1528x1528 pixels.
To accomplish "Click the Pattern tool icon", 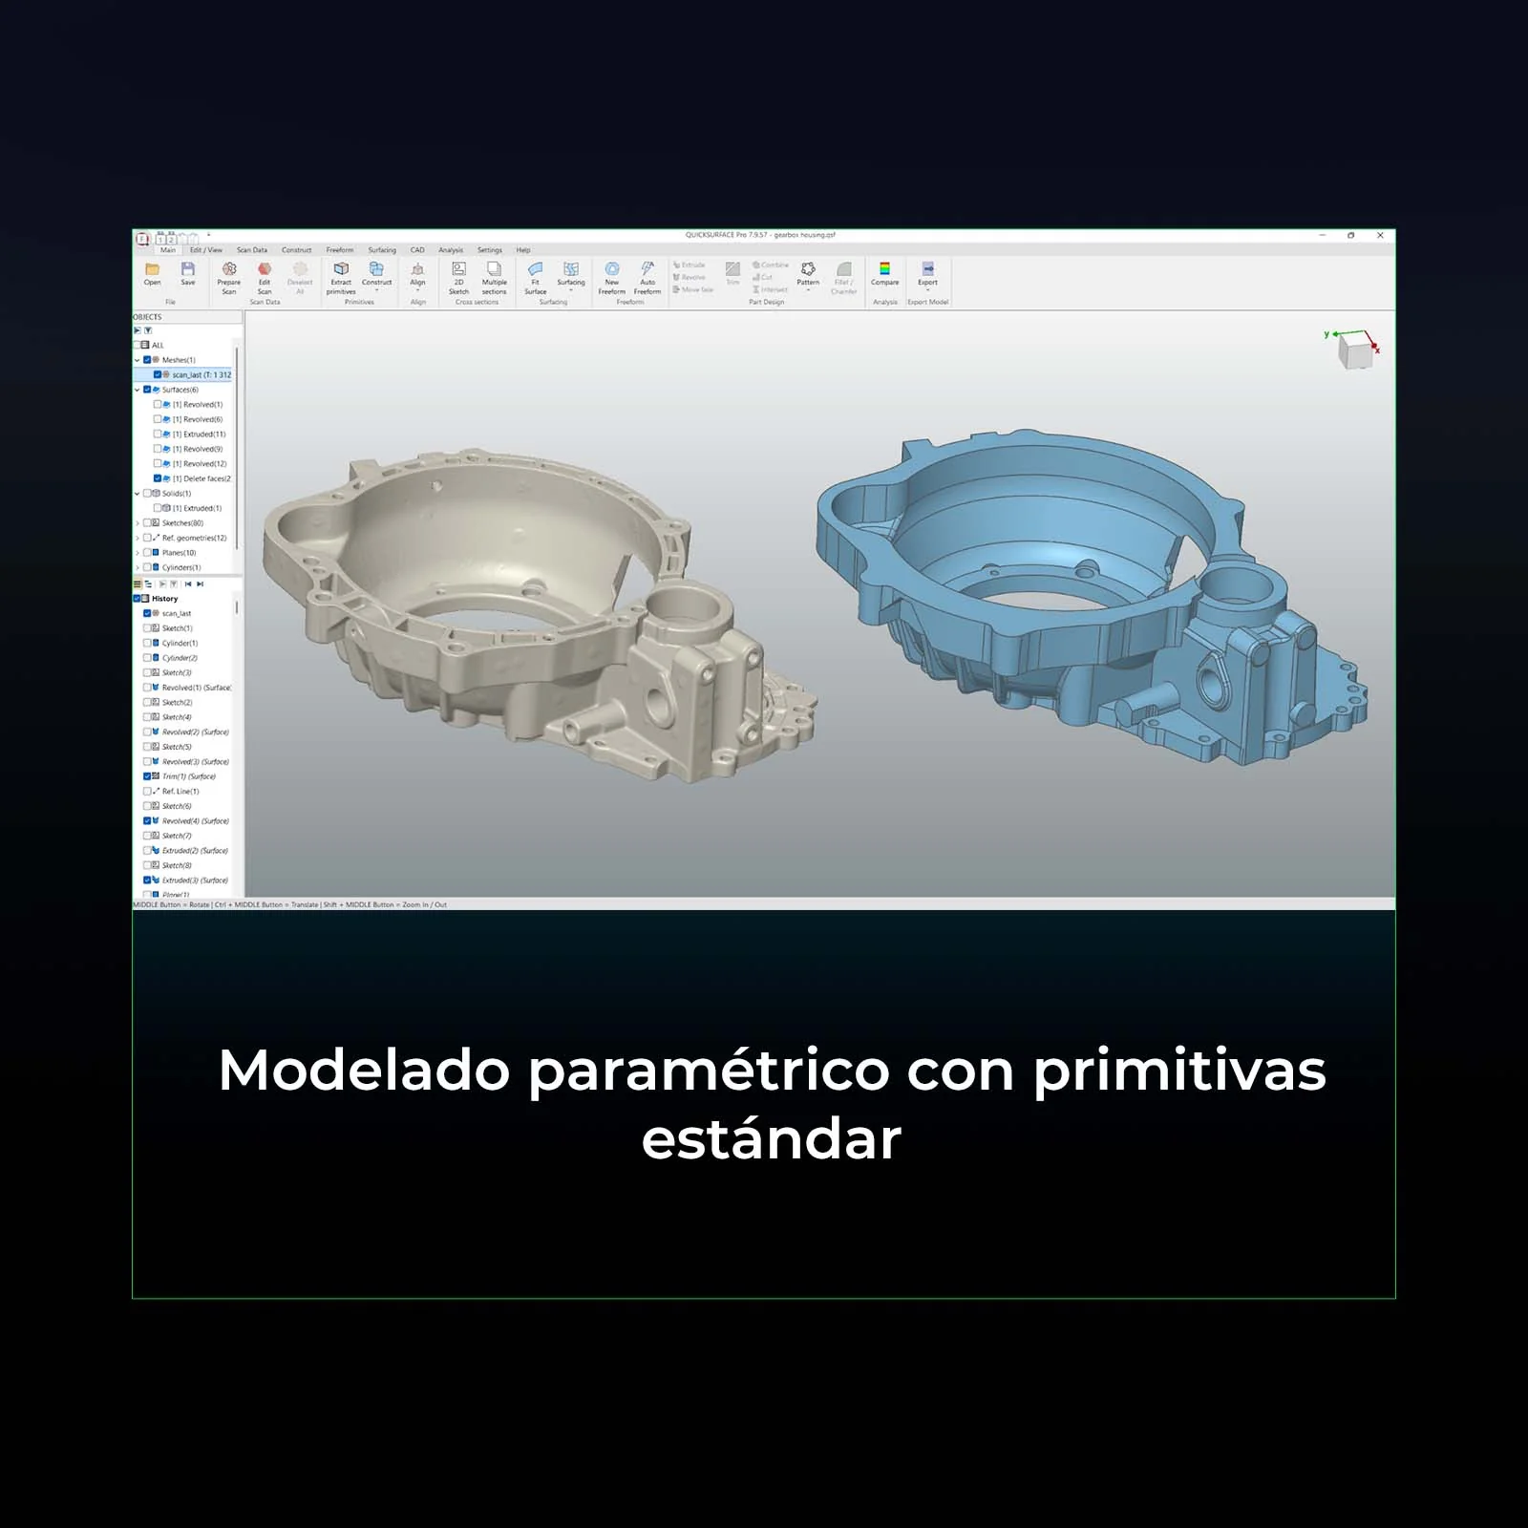I will pyautogui.click(x=808, y=269).
